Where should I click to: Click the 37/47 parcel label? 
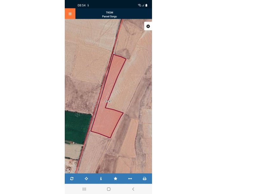pos(108,101)
